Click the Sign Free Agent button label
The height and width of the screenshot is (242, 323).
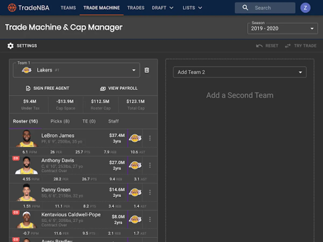click(51, 88)
